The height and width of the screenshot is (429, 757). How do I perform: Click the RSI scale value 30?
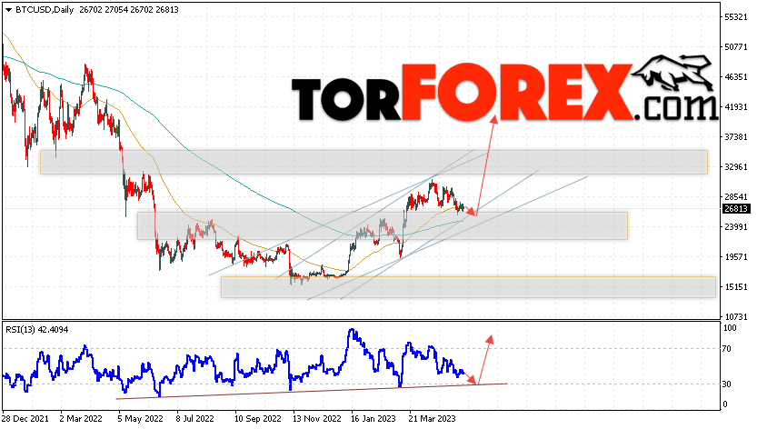[727, 384]
